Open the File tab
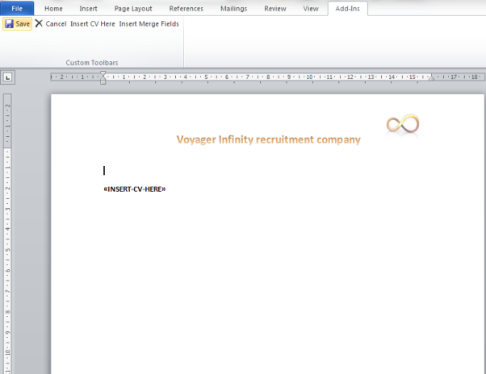This screenshot has width=486, height=374. [17, 8]
